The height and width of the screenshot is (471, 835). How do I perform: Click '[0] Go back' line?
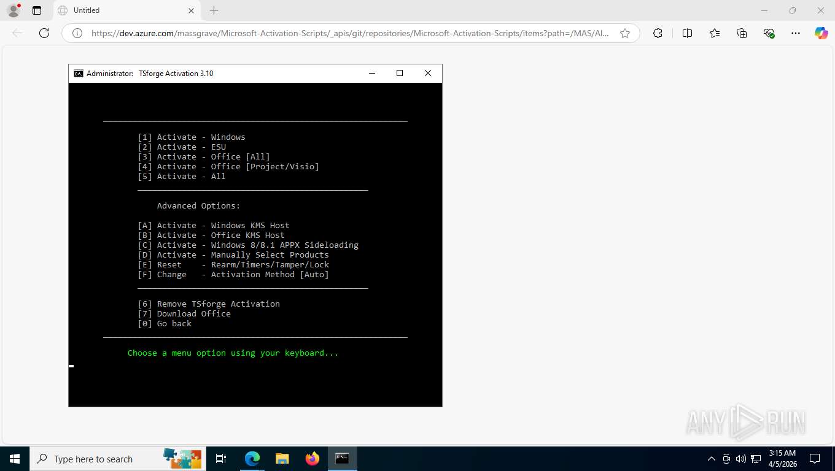point(165,323)
